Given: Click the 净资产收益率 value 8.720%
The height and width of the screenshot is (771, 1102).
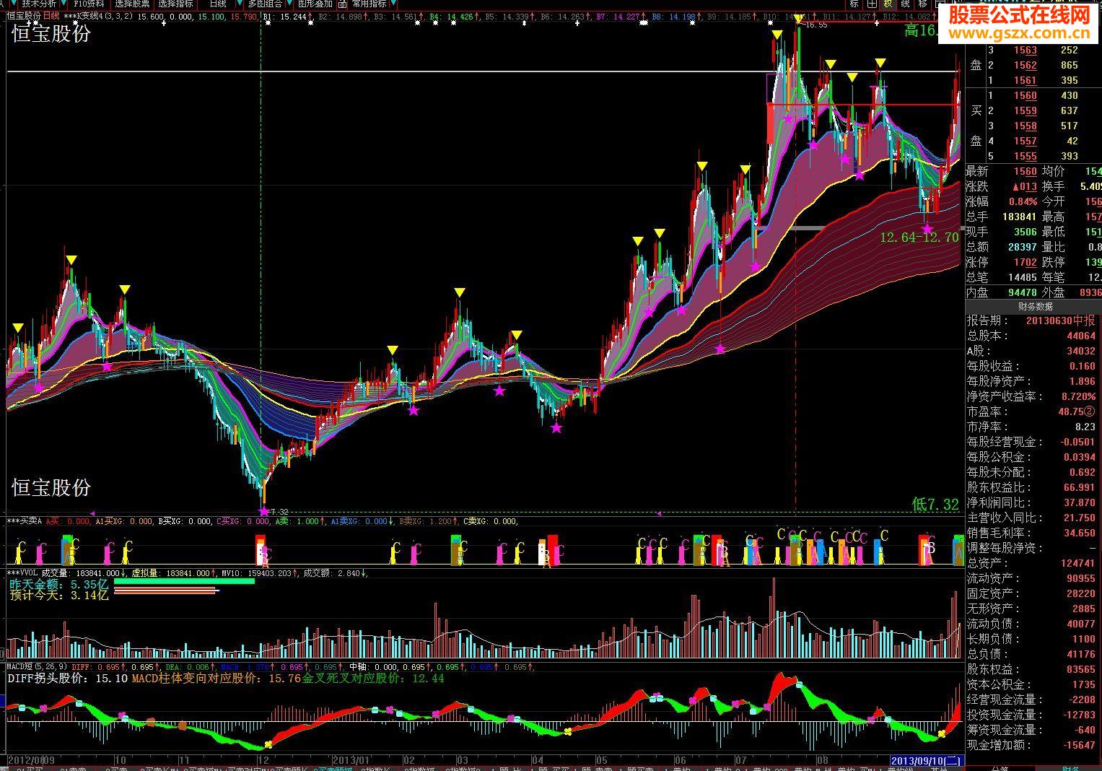Looking at the screenshot, I should tap(1078, 396).
